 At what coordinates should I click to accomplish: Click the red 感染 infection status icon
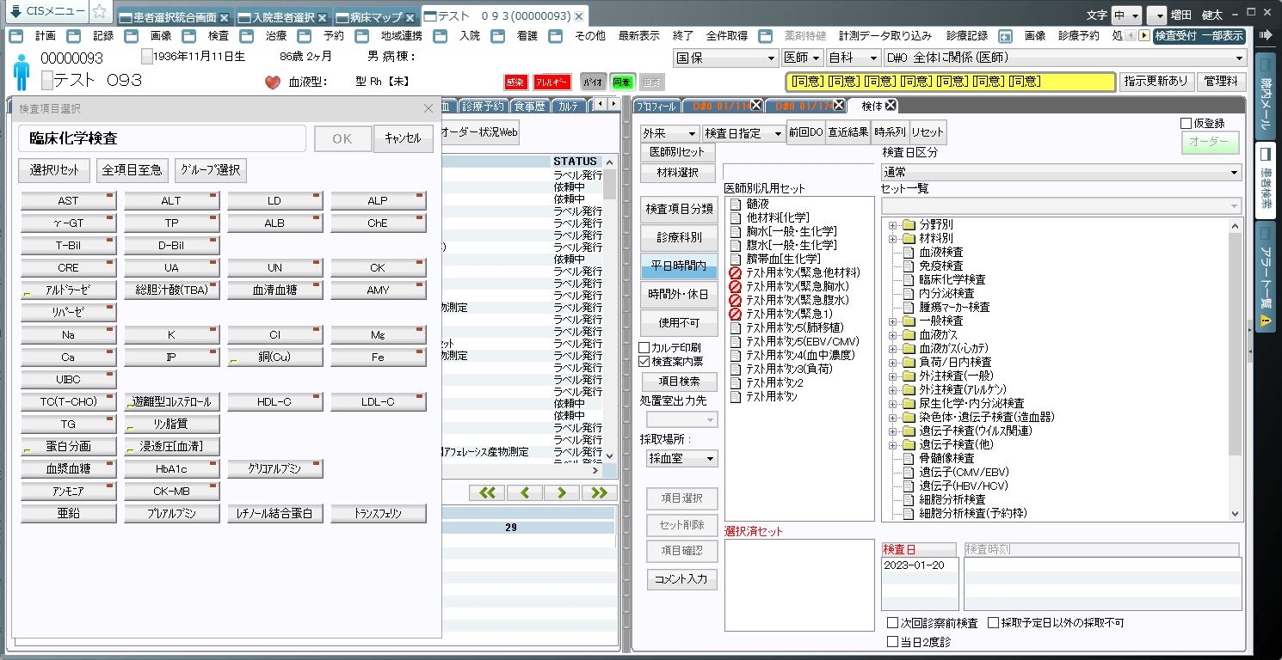(x=515, y=82)
